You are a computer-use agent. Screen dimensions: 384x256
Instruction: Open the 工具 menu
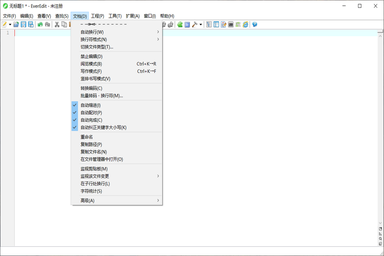(x=114, y=16)
